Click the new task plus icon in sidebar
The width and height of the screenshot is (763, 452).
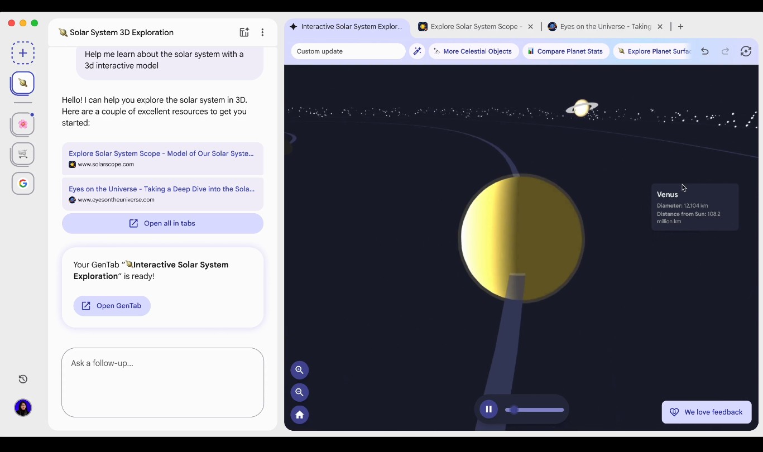[x=23, y=53]
